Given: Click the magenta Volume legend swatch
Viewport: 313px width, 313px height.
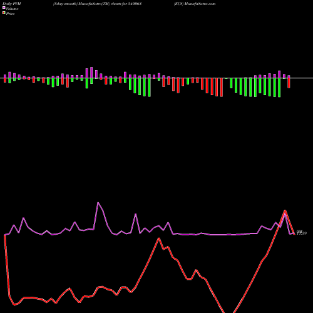Looking at the screenshot, I should pos(4,8).
